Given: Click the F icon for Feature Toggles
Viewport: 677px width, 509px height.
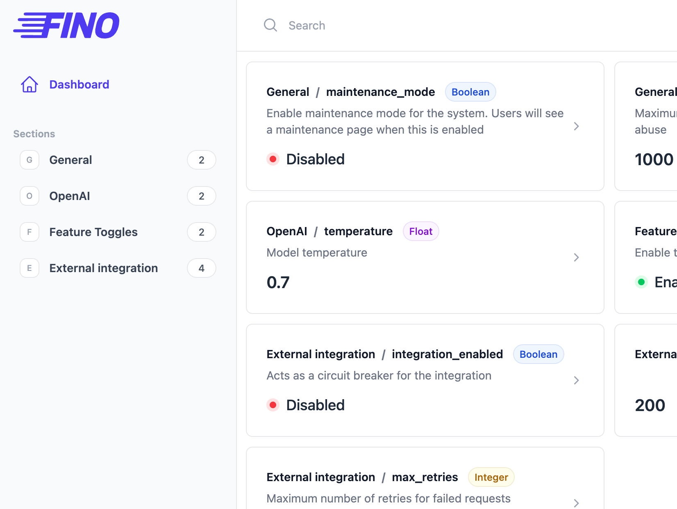Looking at the screenshot, I should [29, 232].
